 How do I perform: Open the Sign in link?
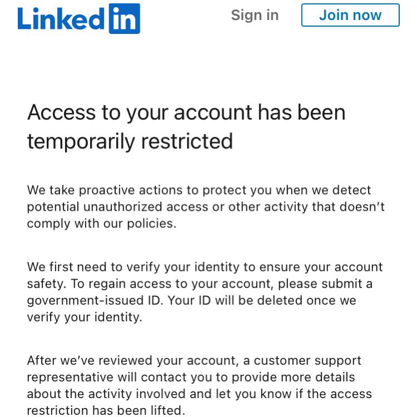[x=255, y=15]
